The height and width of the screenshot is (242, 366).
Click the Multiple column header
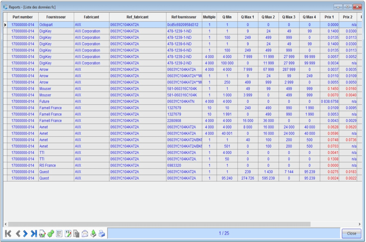tap(209, 17)
